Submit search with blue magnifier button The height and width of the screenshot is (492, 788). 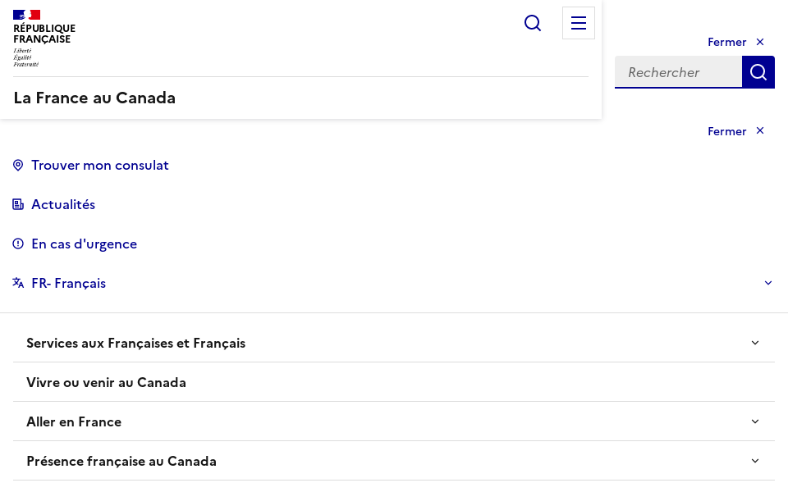(758, 72)
